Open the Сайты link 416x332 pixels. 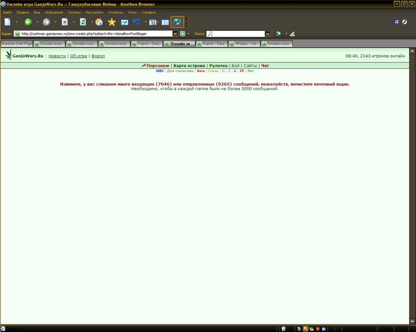(x=250, y=66)
